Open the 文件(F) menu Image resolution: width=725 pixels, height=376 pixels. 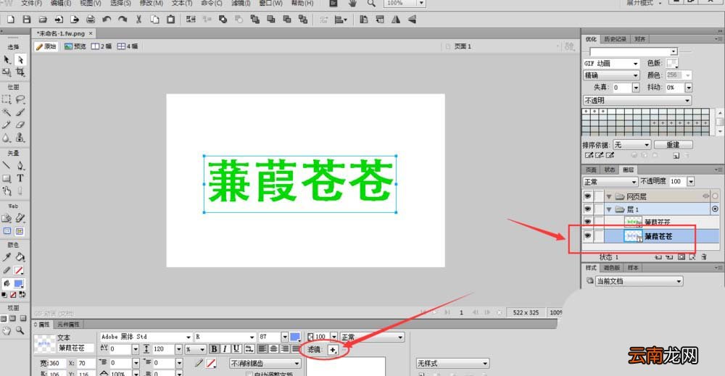point(31,3)
